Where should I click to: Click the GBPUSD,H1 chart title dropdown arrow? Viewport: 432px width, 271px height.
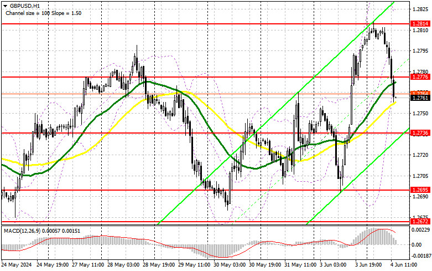tap(6, 6)
